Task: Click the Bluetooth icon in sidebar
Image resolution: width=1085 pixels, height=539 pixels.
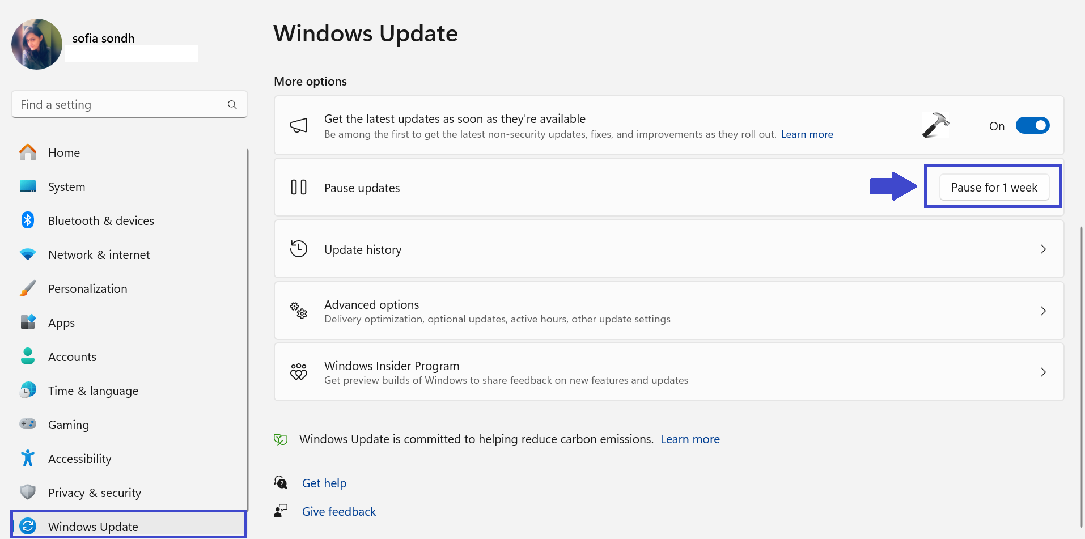Action: coord(28,220)
